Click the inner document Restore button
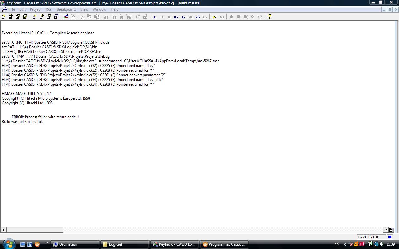The height and width of the screenshot is (249, 399). (390, 9)
